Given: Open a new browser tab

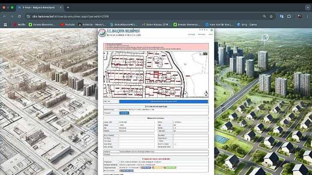Looking at the screenshot, I should click(68, 7).
